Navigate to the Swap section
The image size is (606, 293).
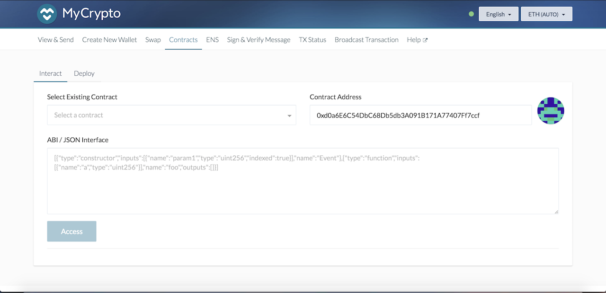(x=153, y=40)
